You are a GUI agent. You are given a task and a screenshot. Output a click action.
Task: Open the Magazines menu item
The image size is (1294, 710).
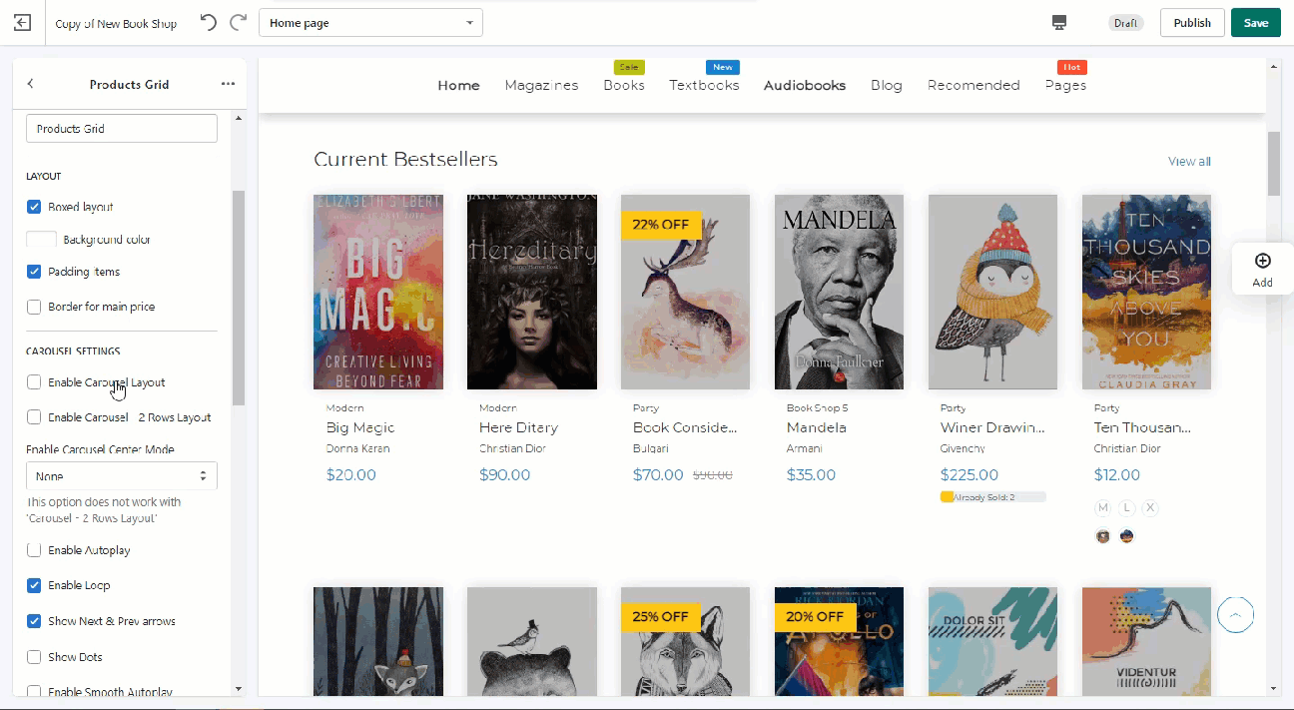(541, 86)
